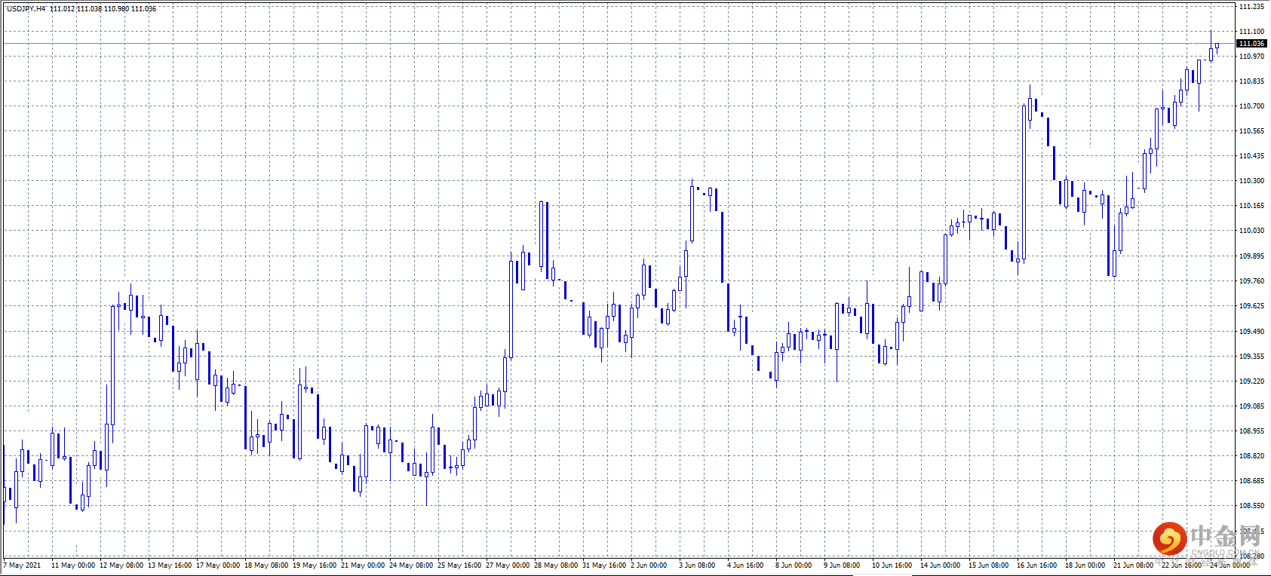
Task: Click the 2 Jun 00:00 time label
Action: point(649,565)
